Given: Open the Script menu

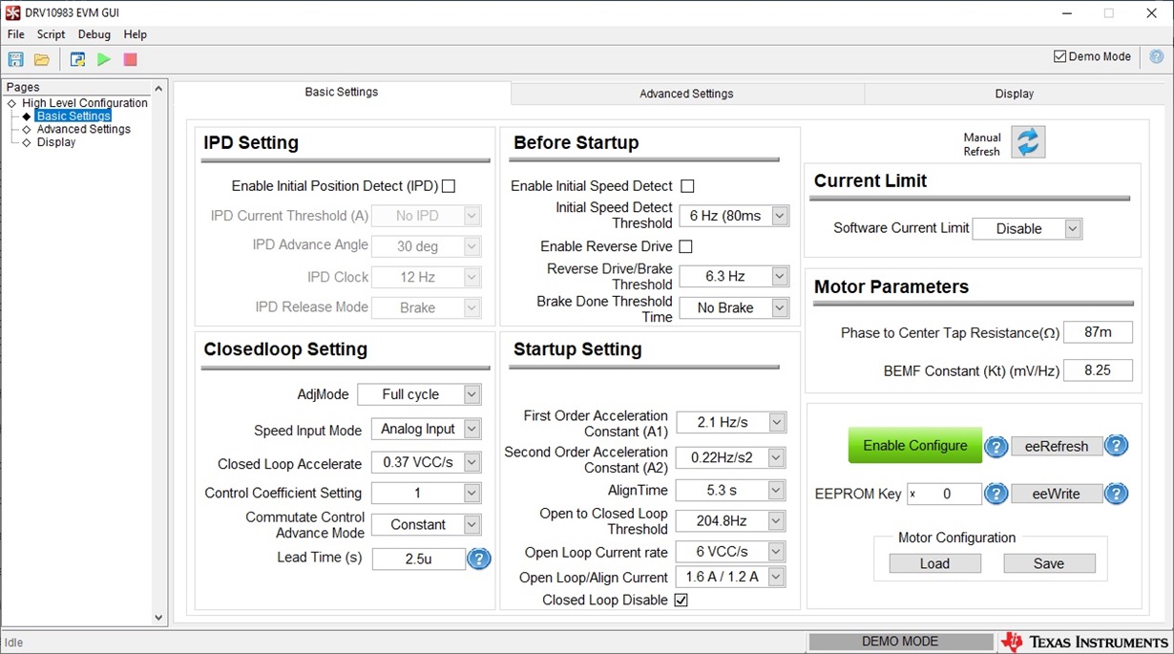Looking at the screenshot, I should [x=51, y=34].
